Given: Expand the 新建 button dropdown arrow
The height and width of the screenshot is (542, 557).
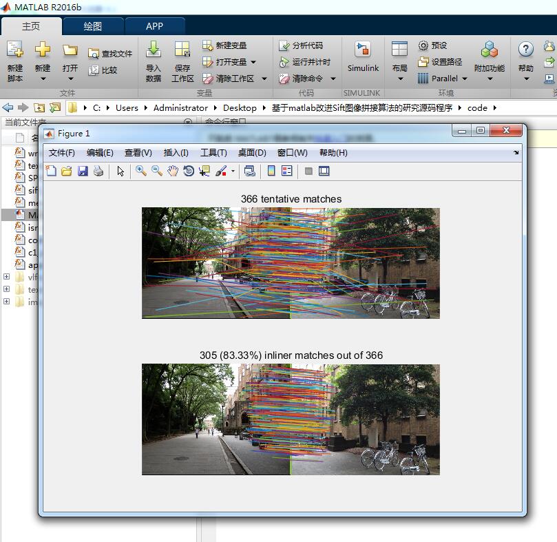Looking at the screenshot, I should click(43, 79).
